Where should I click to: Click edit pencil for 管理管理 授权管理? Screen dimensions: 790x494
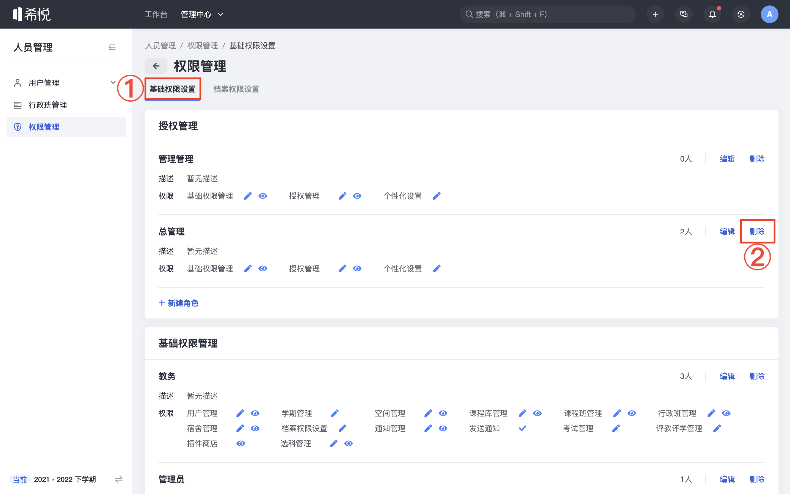point(342,196)
